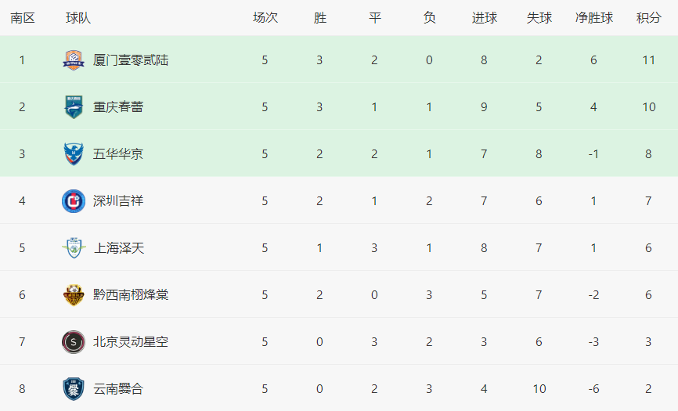The width and height of the screenshot is (678, 411).
Task: Click the 净胜球 column header
Action: pyautogui.click(x=593, y=18)
